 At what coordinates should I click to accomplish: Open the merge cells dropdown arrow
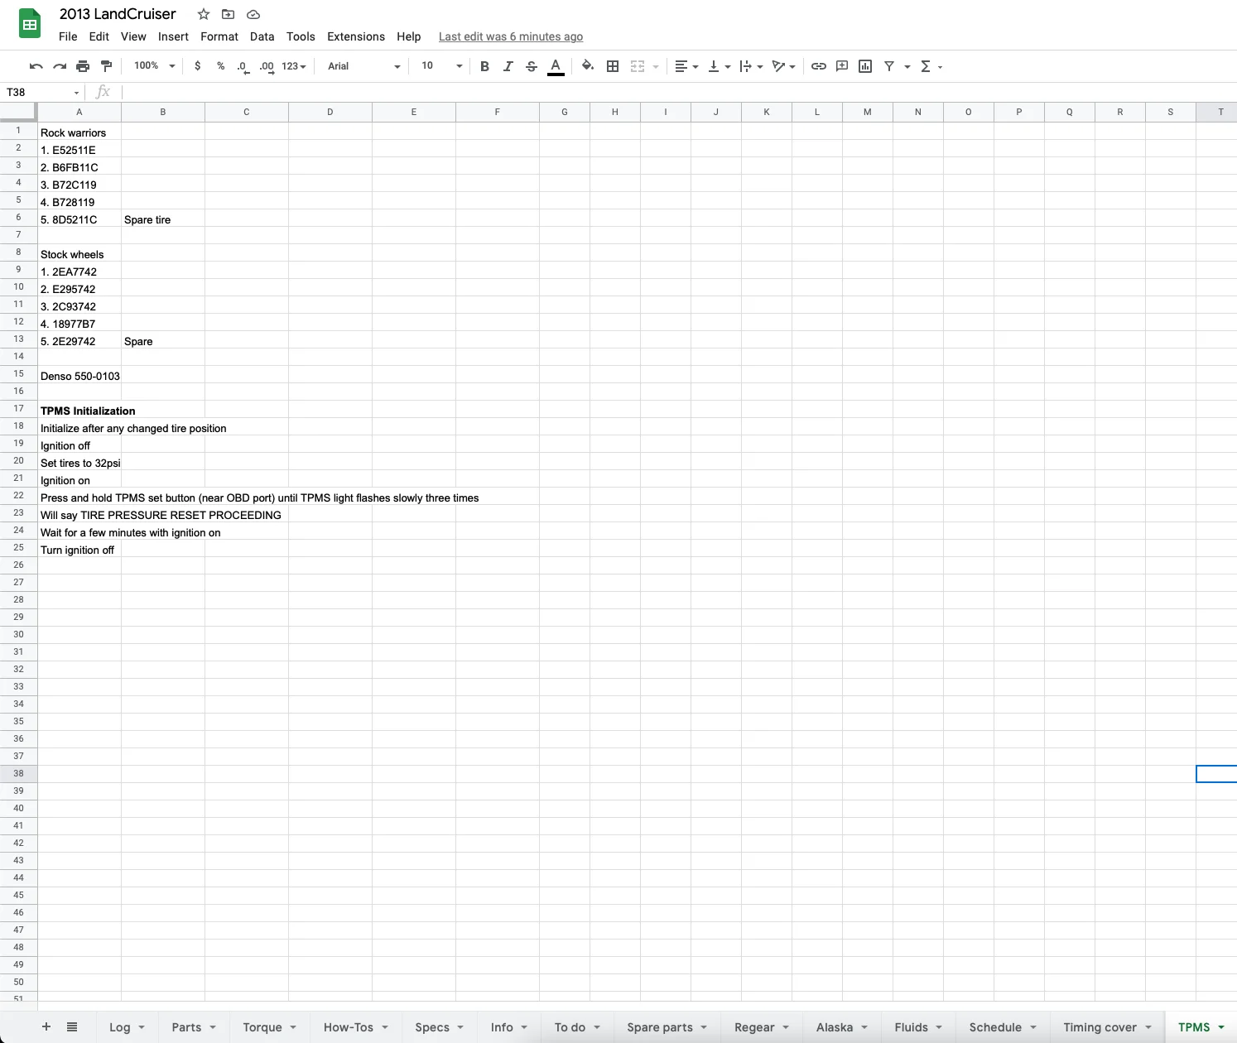[x=656, y=67]
